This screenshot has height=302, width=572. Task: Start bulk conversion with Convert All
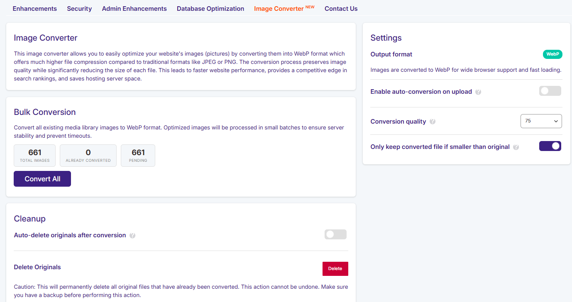42,179
